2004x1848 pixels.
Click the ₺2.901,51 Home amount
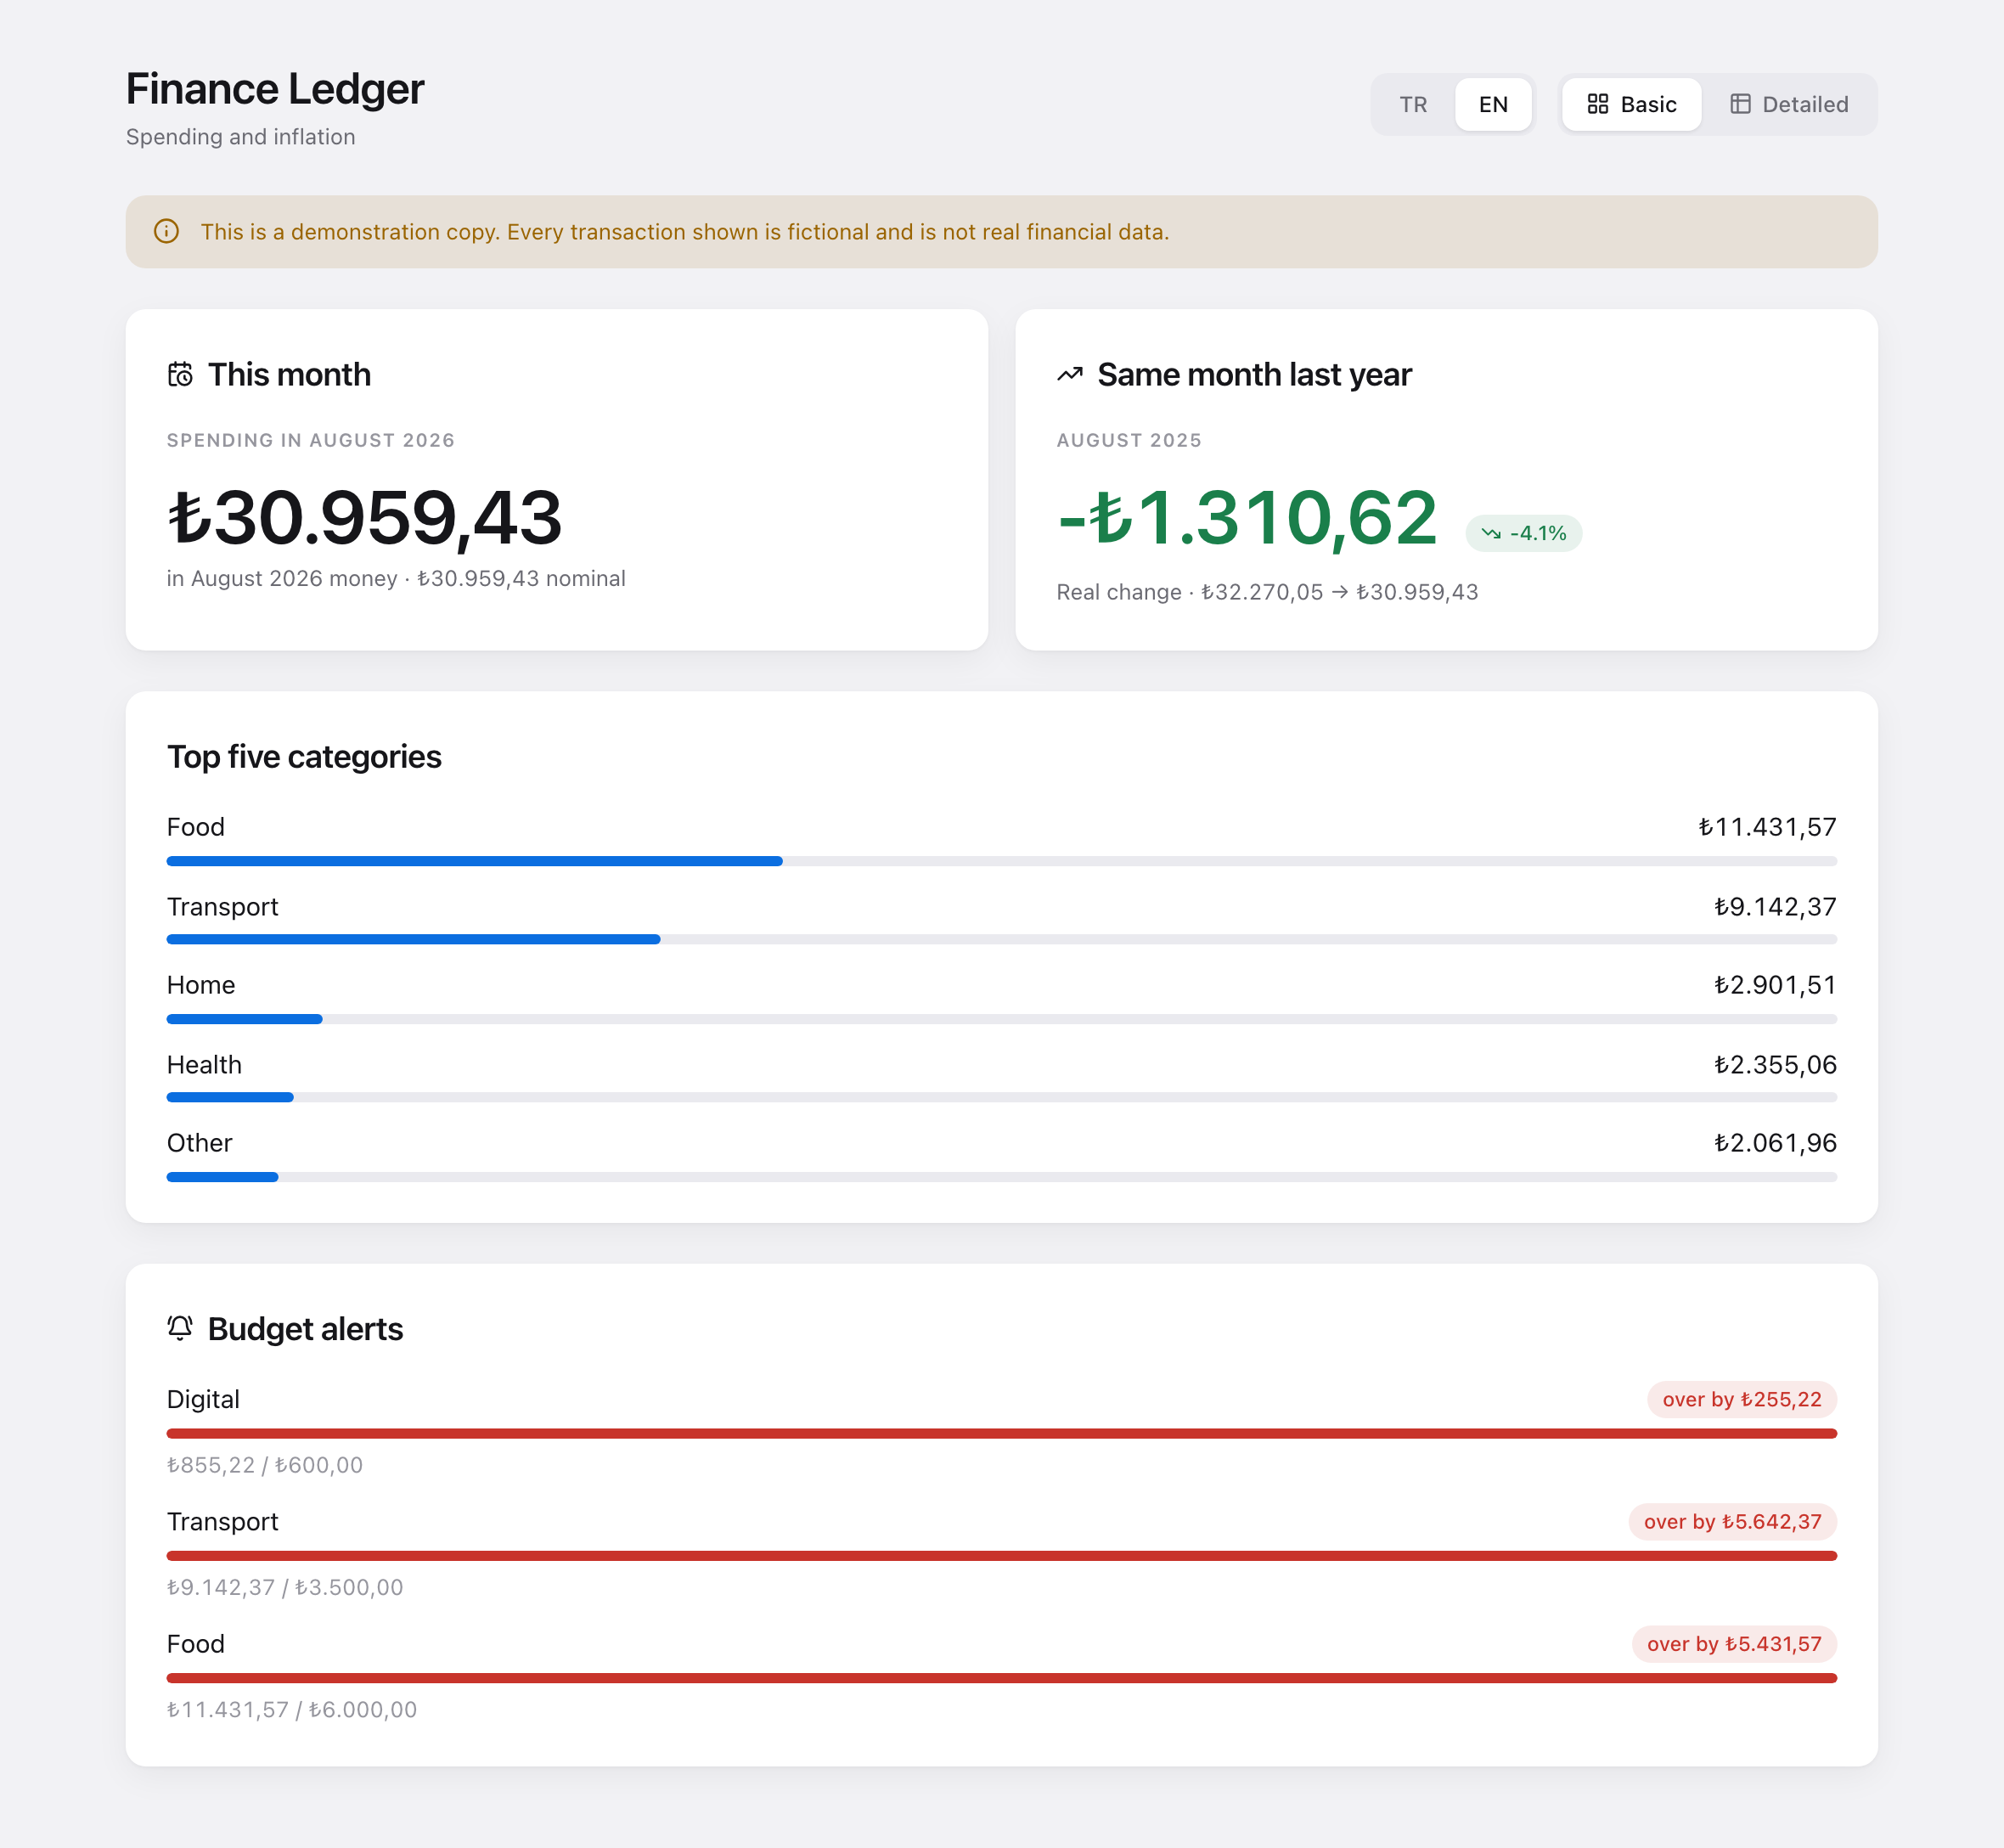(1775, 985)
